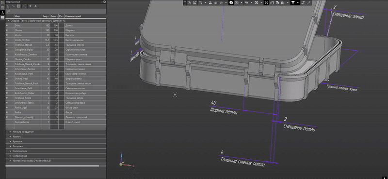Select the 'Толщина стенок петли' dimension in viewport
This screenshot has width=388, height=179.
click(x=242, y=162)
